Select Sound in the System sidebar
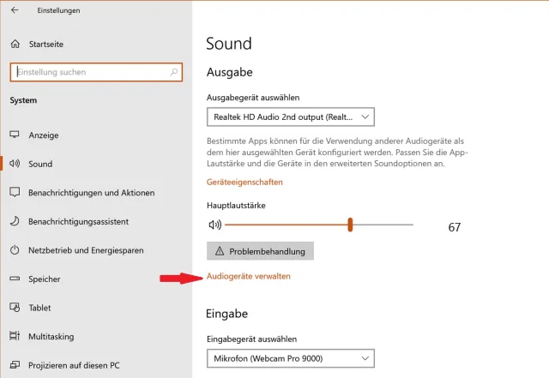Viewport: 549px width, 378px height. pos(40,164)
